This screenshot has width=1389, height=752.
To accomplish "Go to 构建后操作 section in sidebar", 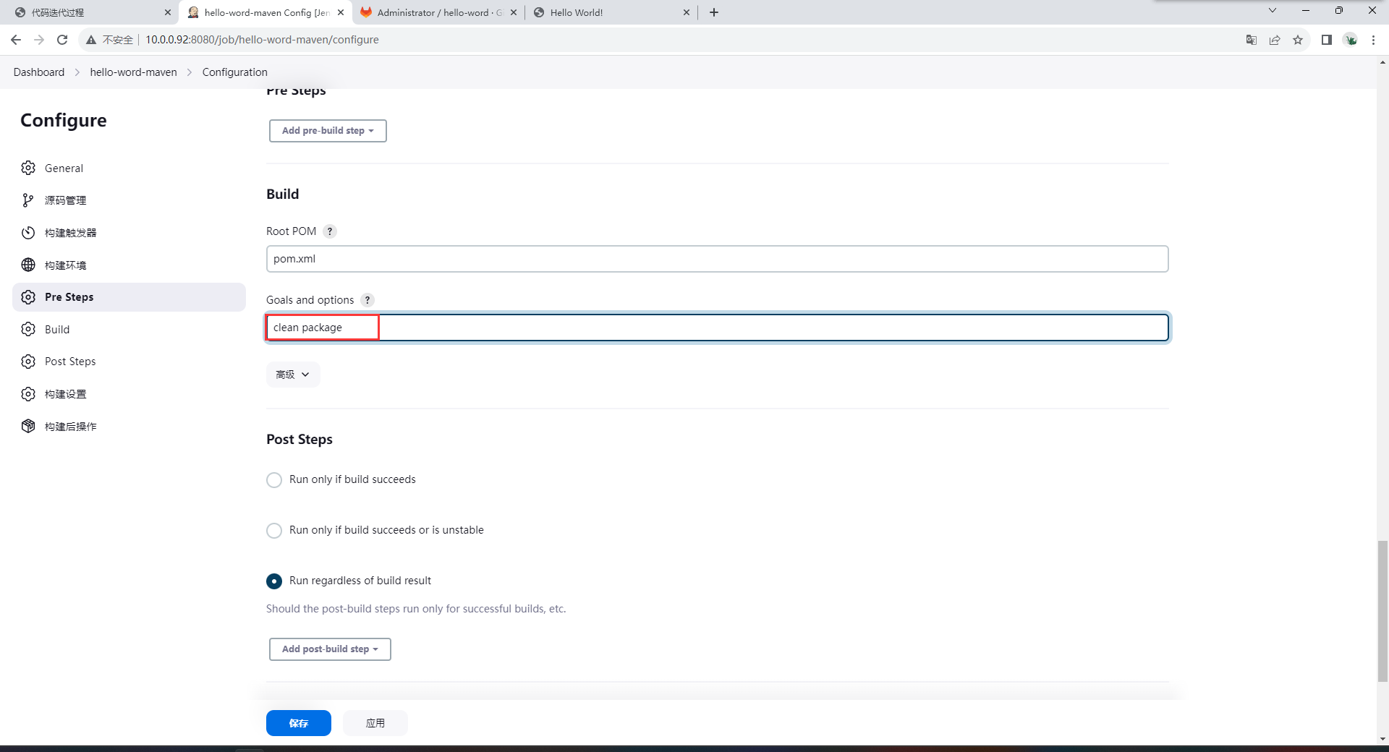I will 129,426.
